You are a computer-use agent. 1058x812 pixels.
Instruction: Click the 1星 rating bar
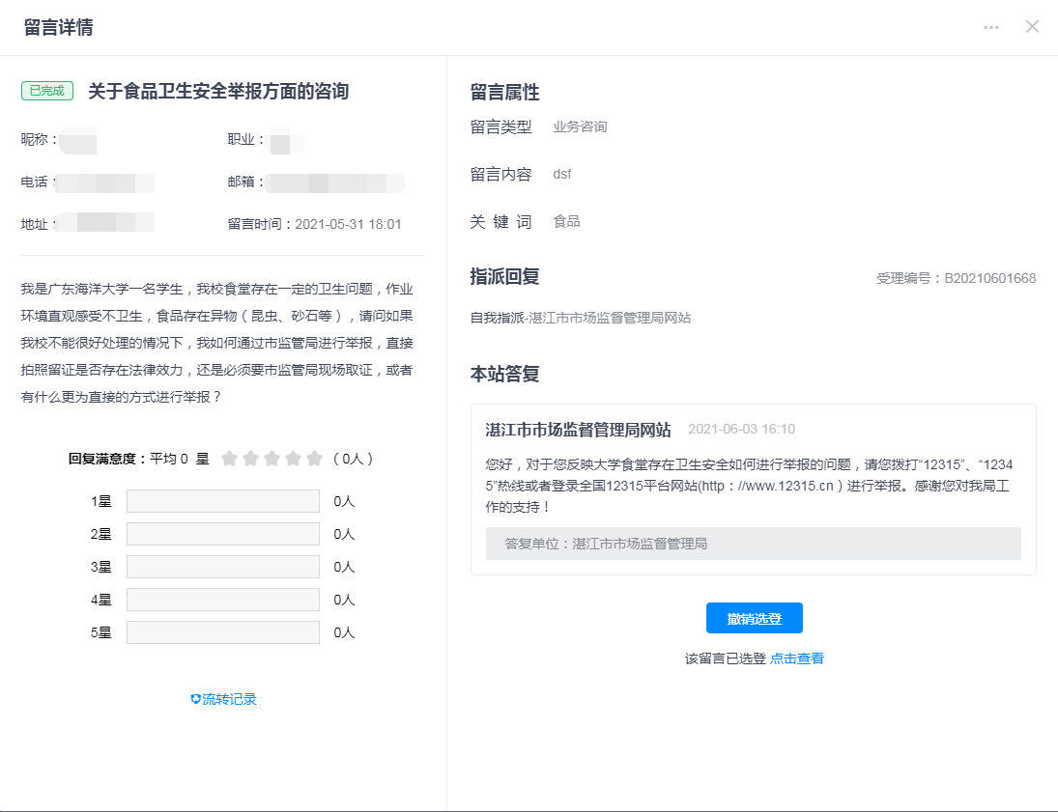[222, 501]
